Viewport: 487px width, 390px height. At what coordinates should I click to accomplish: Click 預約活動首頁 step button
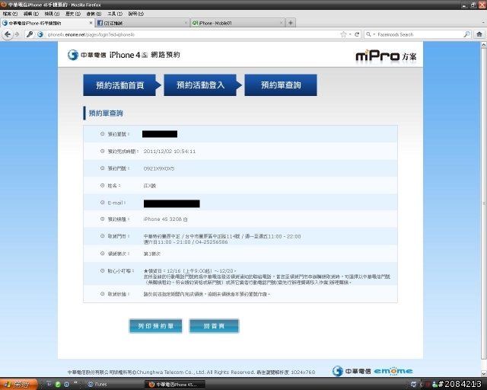pyautogui.click(x=119, y=85)
